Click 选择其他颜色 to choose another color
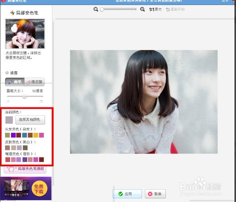Screen dimensions: 236x202 (x=30, y=120)
